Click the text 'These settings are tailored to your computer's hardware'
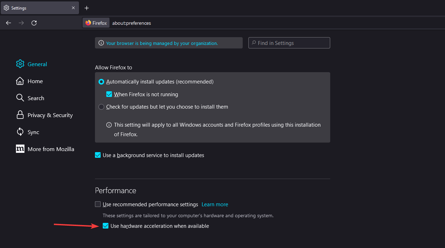Viewport: 445px width, 248px height. [x=188, y=215]
